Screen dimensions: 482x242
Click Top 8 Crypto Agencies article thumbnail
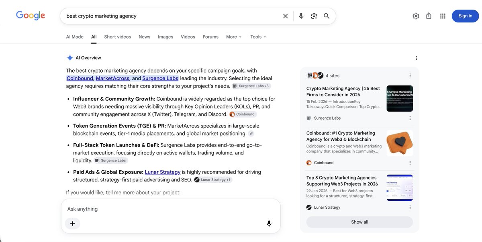pos(400,187)
